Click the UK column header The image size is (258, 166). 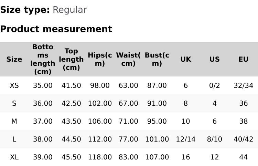[186, 59]
